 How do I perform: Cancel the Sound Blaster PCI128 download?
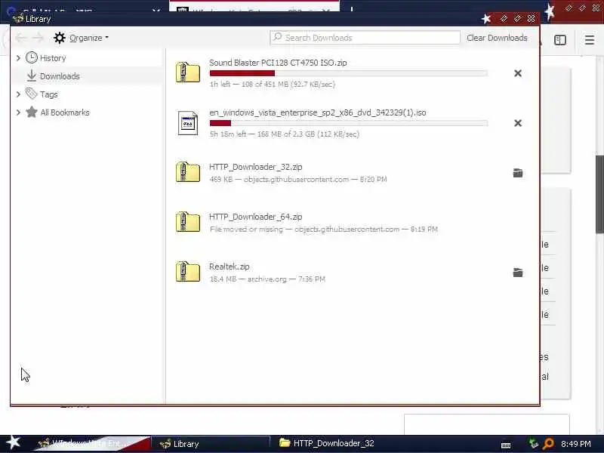coord(518,73)
